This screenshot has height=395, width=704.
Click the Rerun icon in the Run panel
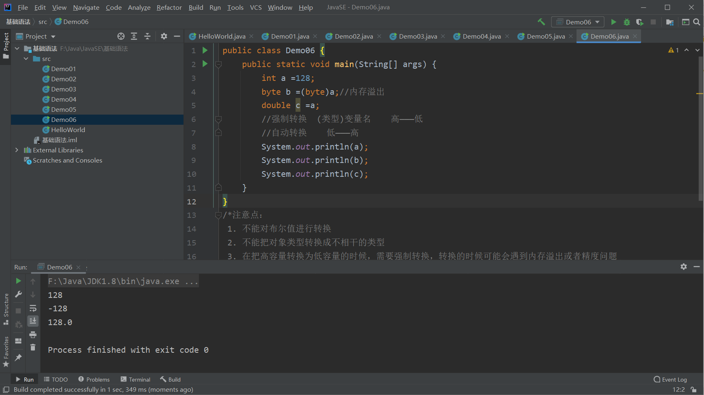point(18,281)
